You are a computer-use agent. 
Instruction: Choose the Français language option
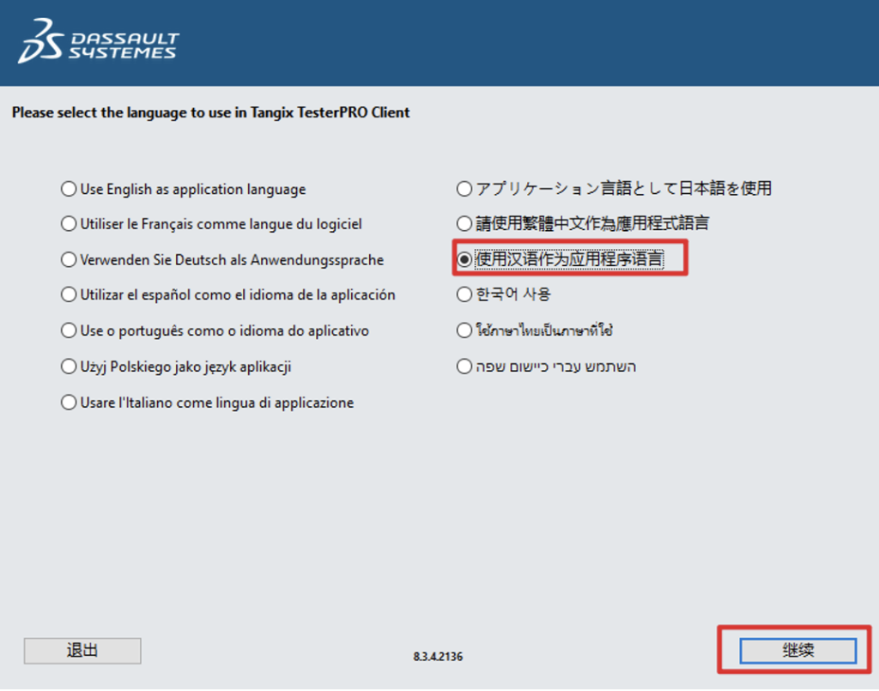tap(69, 224)
